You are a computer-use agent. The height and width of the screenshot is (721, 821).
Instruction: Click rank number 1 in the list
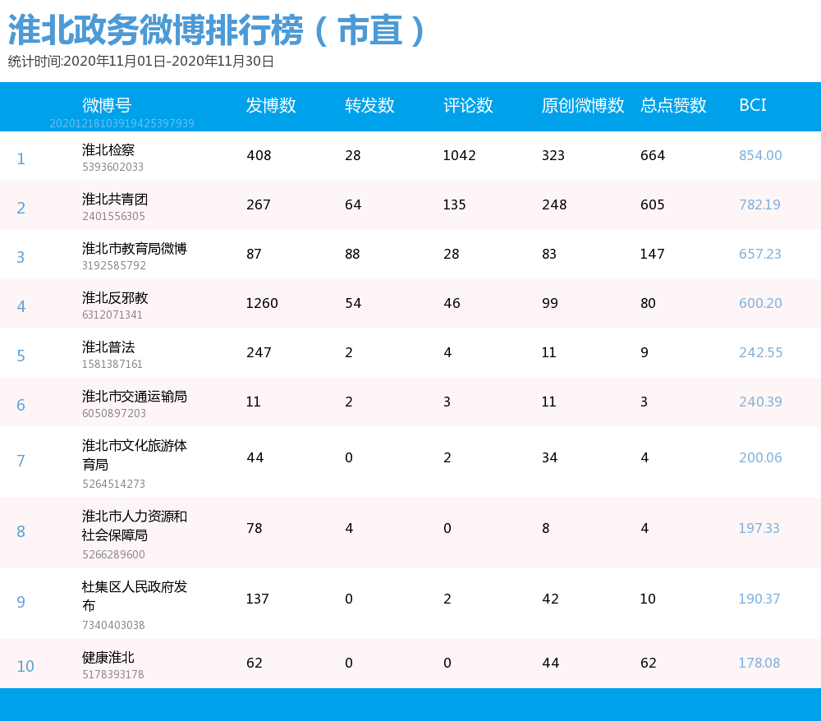21,158
